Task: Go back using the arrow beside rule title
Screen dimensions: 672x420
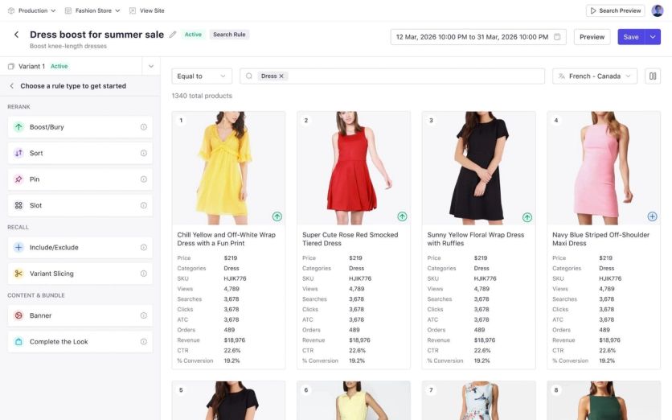Action: point(16,35)
